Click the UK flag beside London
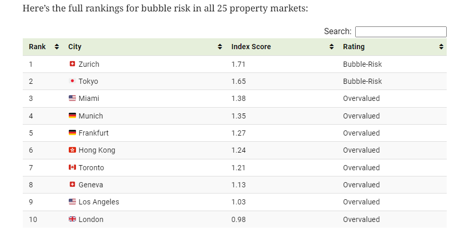Viewport: 470px width, 237px height. point(72,219)
